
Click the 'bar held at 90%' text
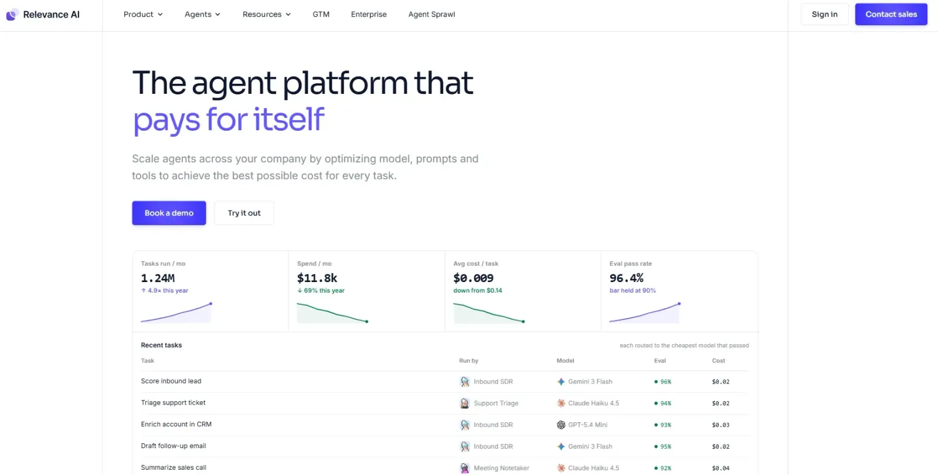tap(633, 291)
